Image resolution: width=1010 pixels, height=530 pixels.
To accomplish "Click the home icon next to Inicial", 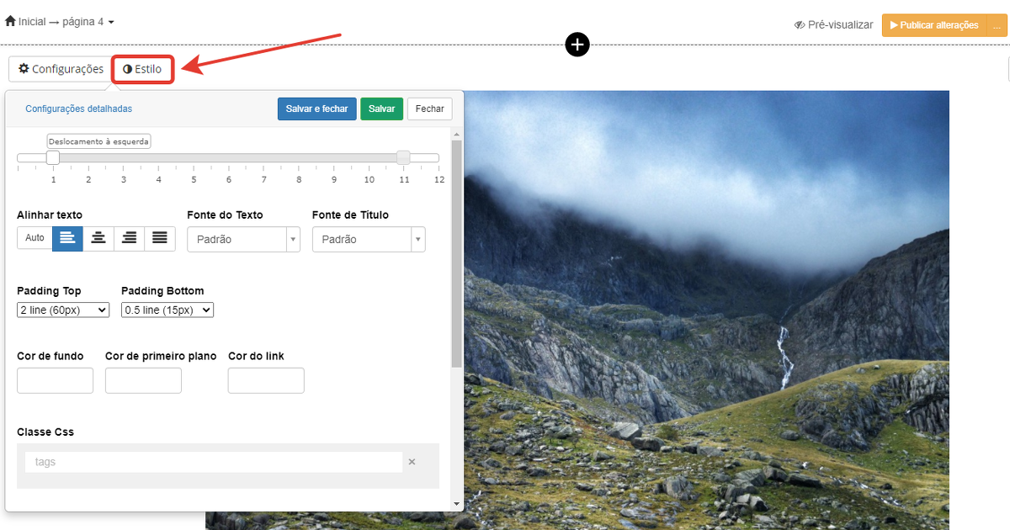I will pos(10,21).
